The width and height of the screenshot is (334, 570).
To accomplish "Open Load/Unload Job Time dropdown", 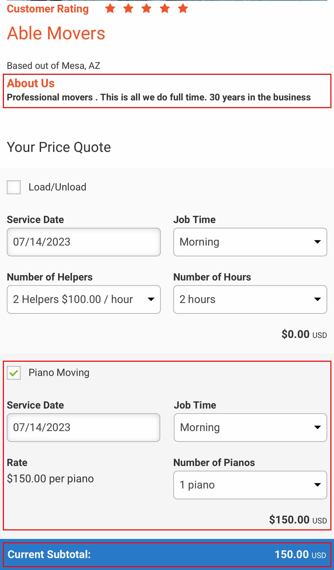I will click(x=250, y=242).
